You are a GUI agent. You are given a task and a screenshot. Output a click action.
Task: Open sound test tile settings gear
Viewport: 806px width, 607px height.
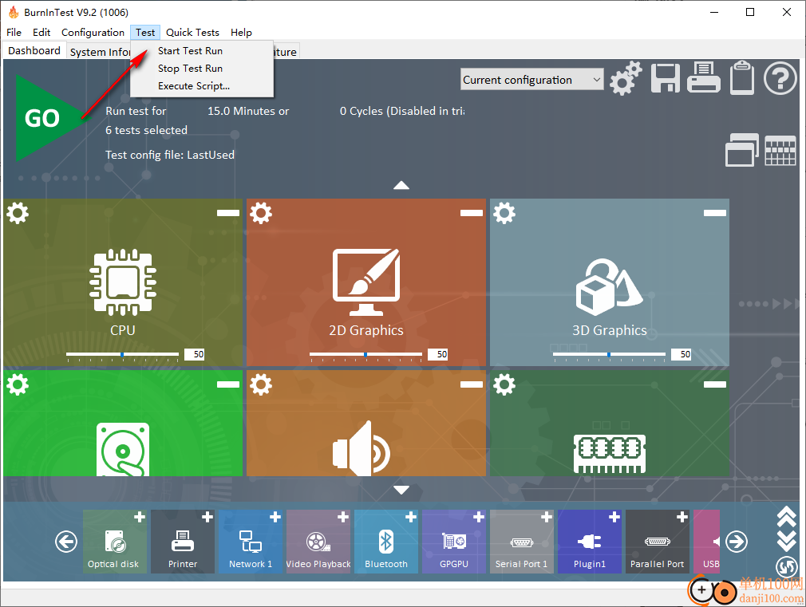coord(261,384)
